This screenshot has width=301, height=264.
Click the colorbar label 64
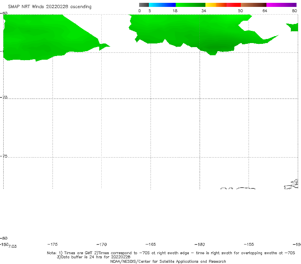tap(265, 11)
